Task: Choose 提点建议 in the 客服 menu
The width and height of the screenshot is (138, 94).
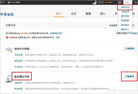Action: (x=125, y=25)
